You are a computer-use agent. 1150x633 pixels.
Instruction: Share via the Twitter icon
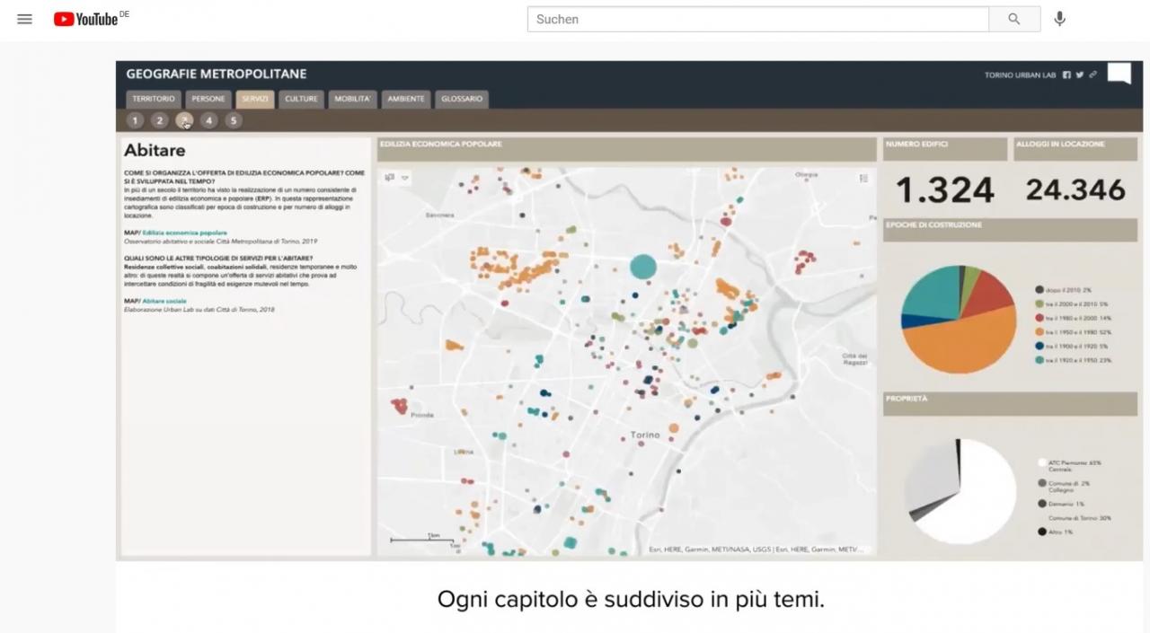(x=1080, y=75)
